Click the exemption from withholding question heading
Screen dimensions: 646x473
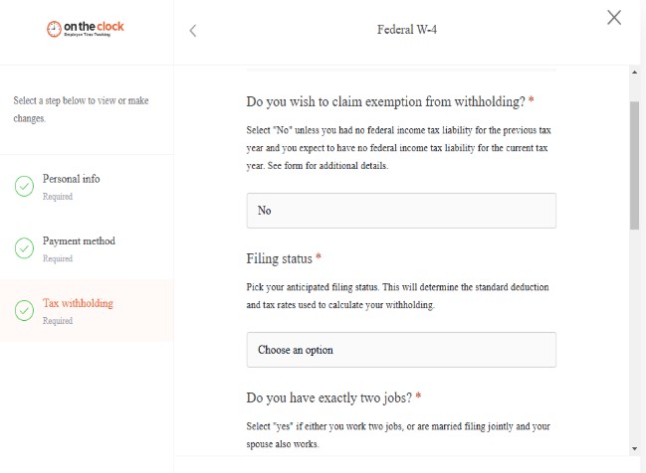385,101
